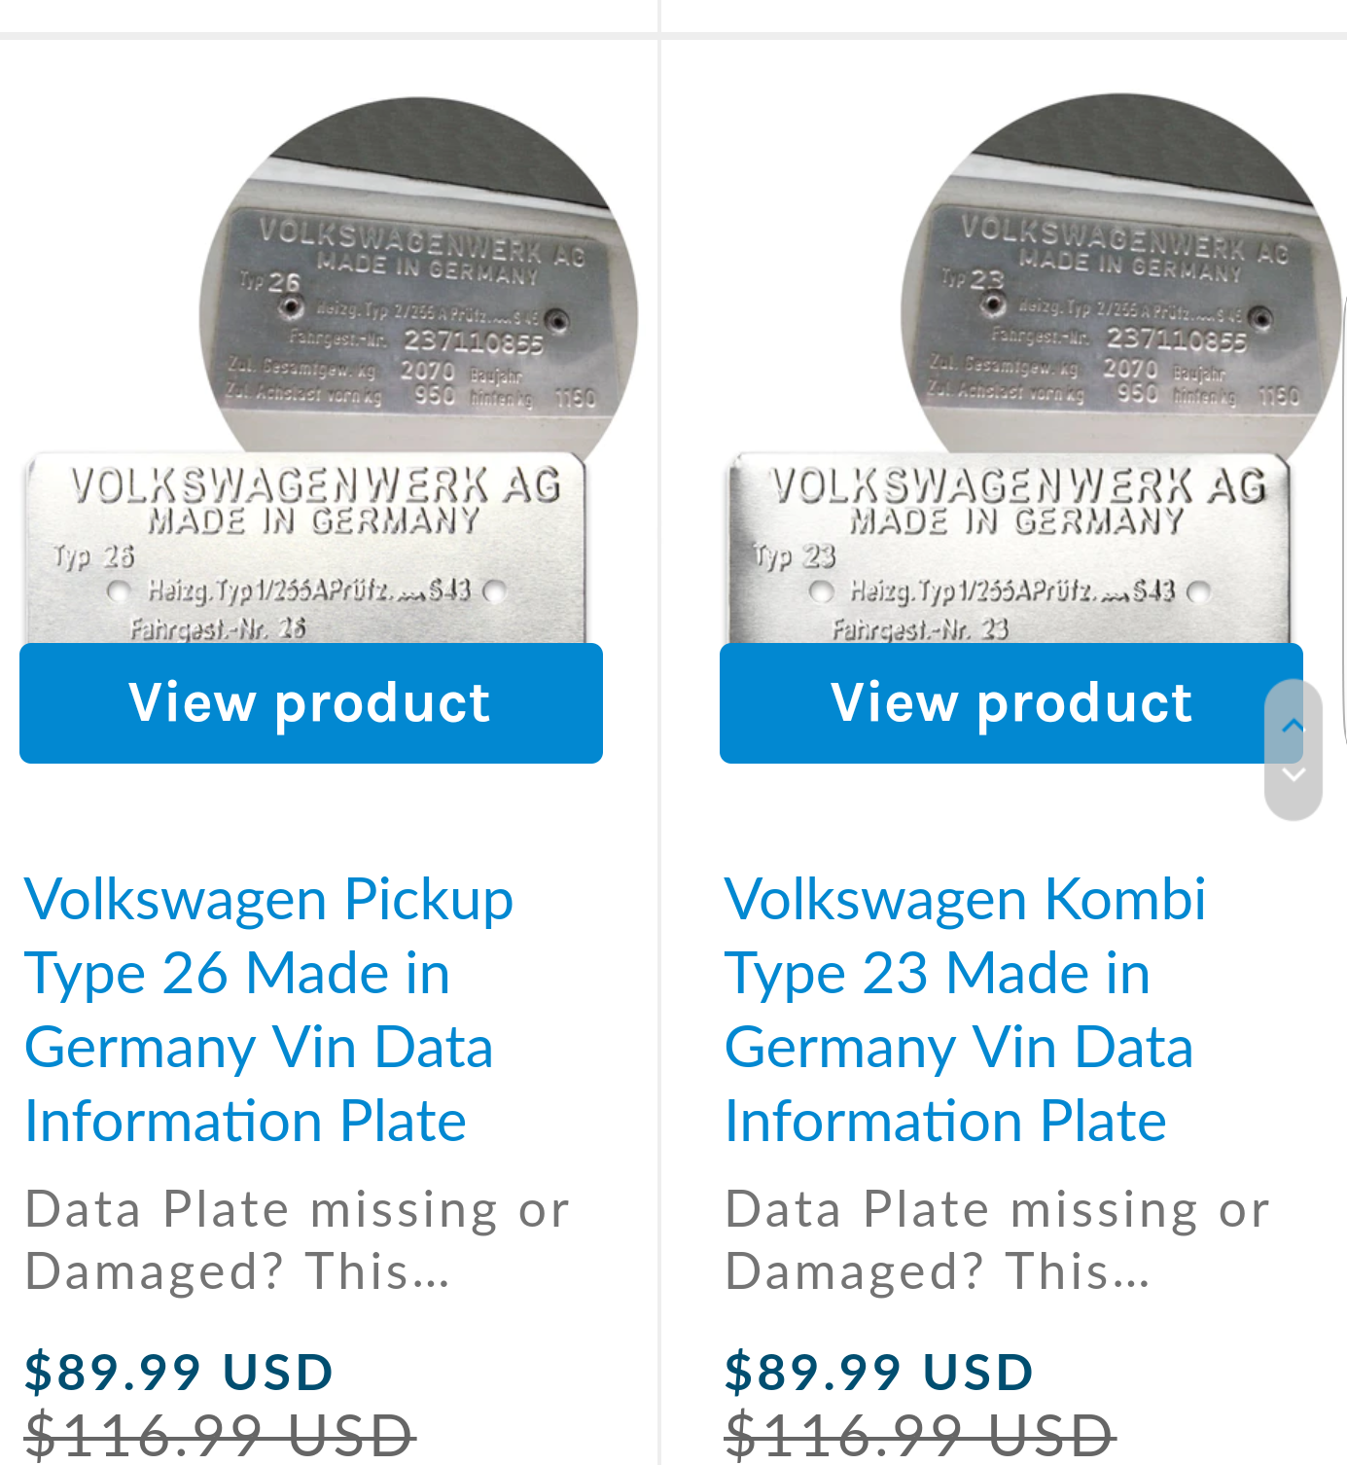1347x1465 pixels.
Task: Select the gray pill scroll widget
Action: [x=1294, y=749]
